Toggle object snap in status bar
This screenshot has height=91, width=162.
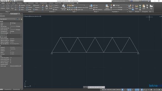tap(138, 90)
